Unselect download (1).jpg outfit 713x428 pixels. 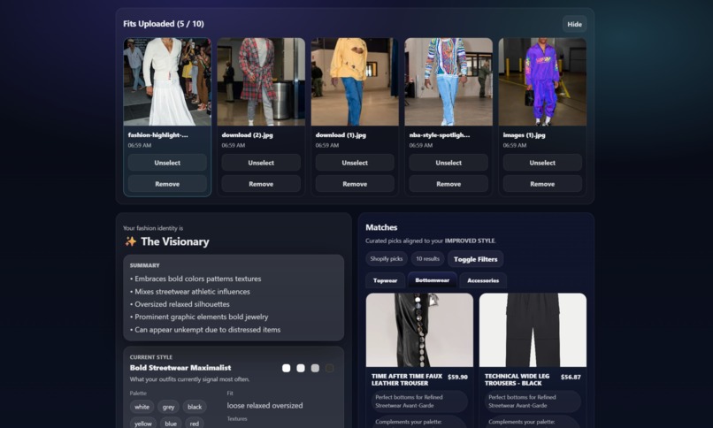click(355, 163)
